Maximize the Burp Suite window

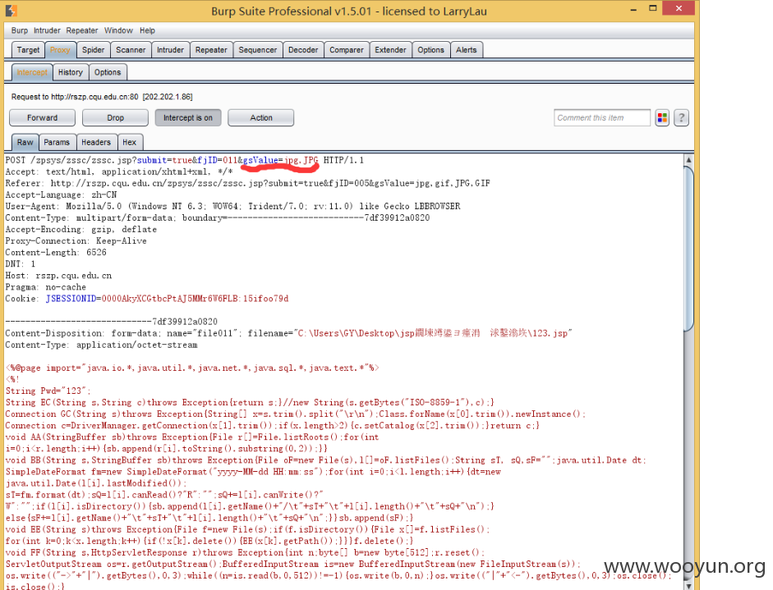pos(653,8)
